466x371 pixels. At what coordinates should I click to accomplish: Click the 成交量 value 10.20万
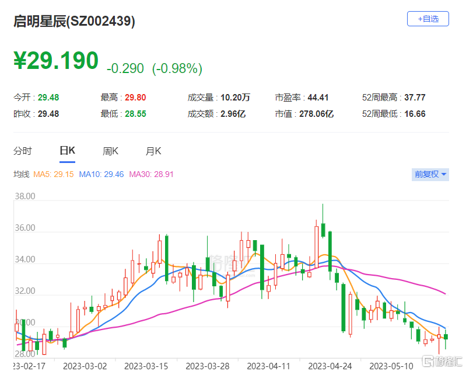coord(235,98)
